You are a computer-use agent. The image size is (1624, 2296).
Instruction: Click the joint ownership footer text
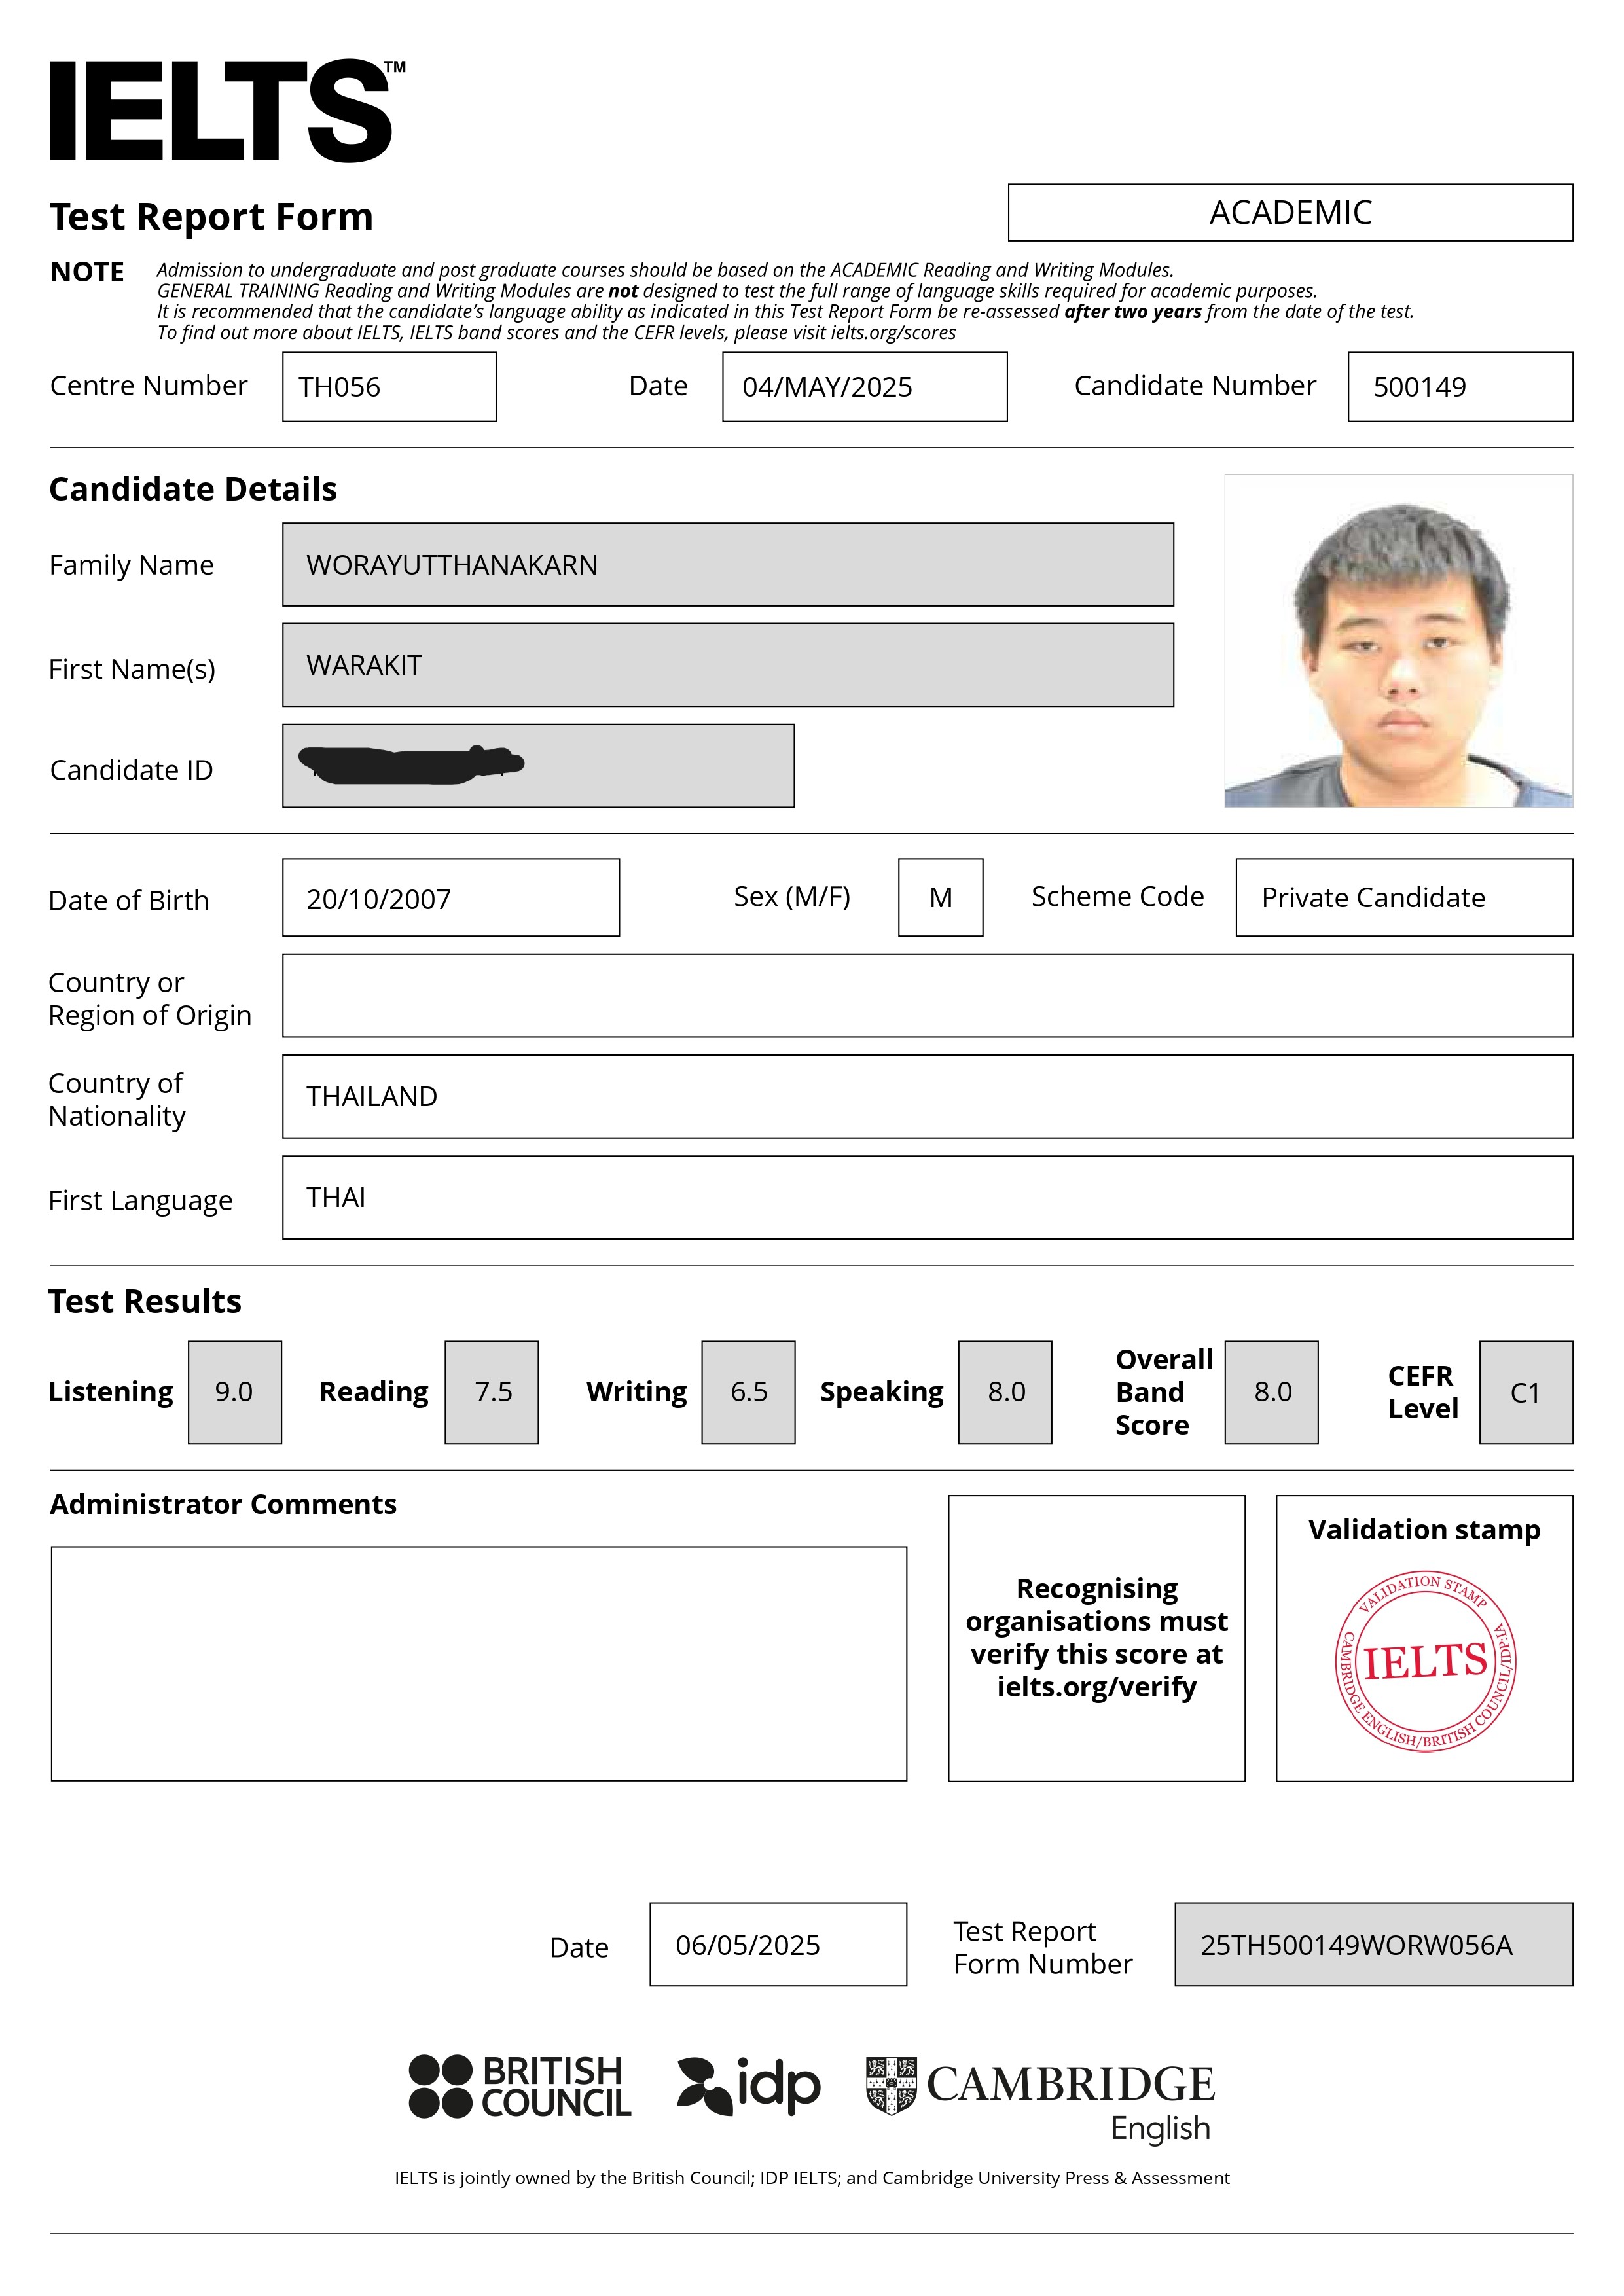(x=812, y=2178)
